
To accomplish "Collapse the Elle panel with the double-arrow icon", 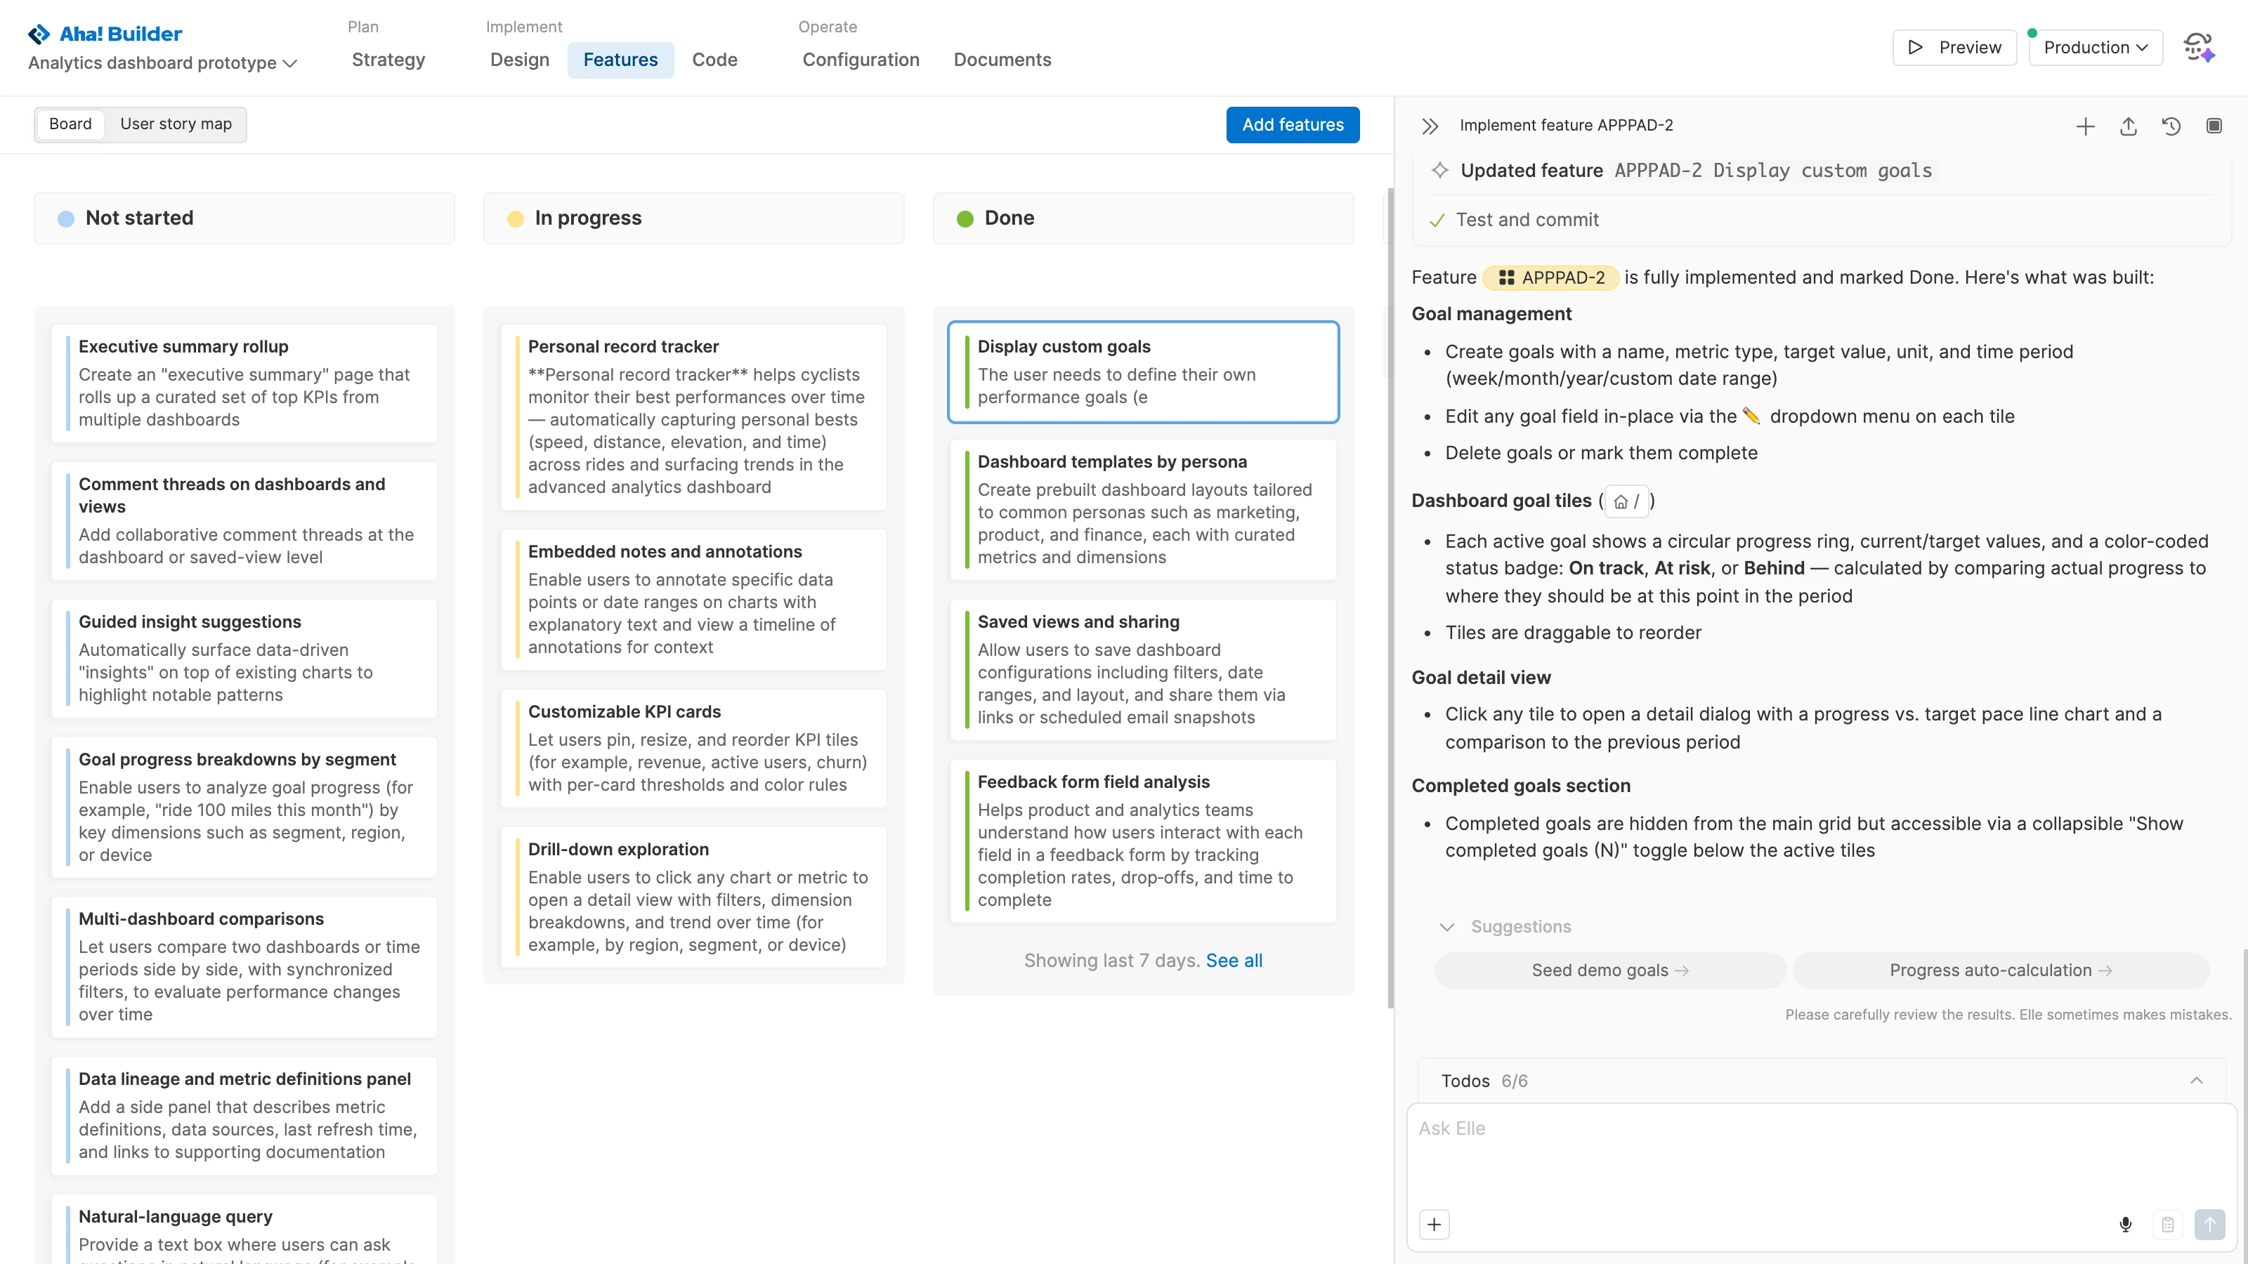I will [1430, 126].
